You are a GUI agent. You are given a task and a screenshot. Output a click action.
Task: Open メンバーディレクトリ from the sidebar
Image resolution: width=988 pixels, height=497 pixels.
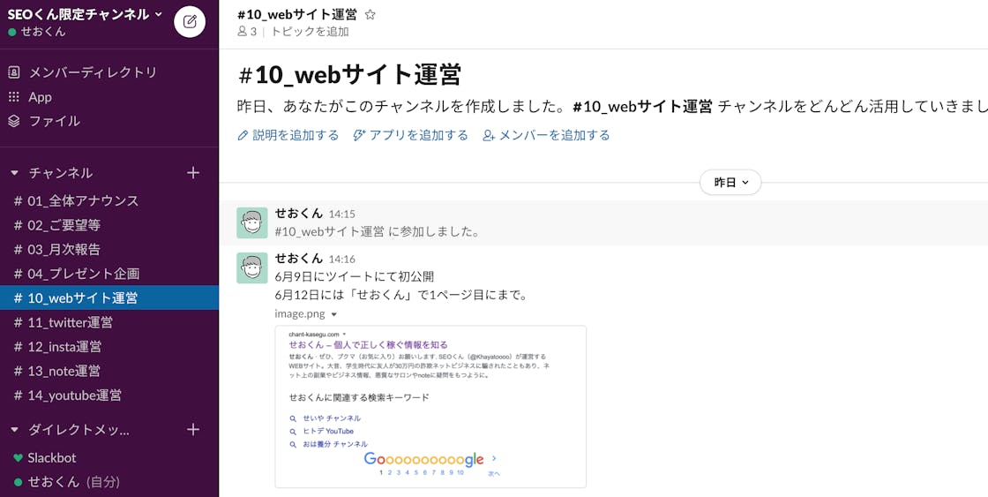[92, 72]
